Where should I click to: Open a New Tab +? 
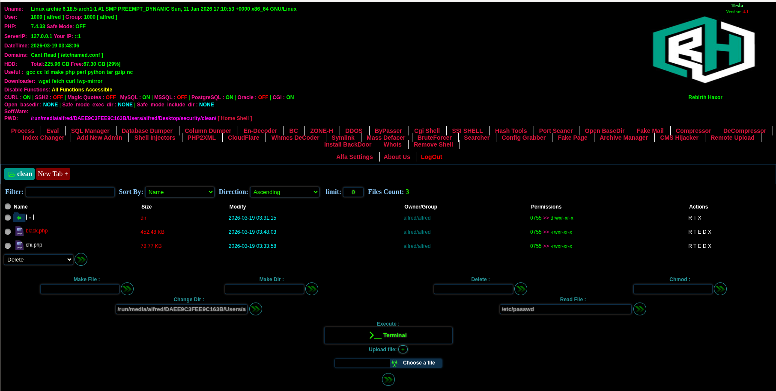coord(53,174)
